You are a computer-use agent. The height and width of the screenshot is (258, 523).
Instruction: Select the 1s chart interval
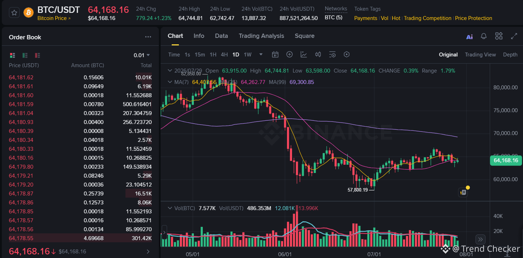[x=187, y=55]
